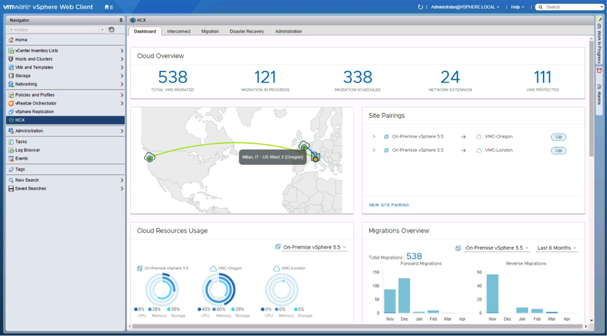This screenshot has width=607, height=336.
Task: Click the New Site Pairing link
Action: point(388,205)
